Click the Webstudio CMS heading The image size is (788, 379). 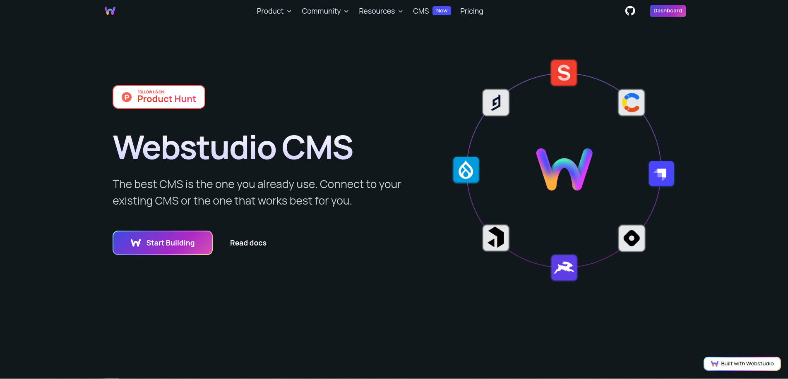[x=233, y=148]
